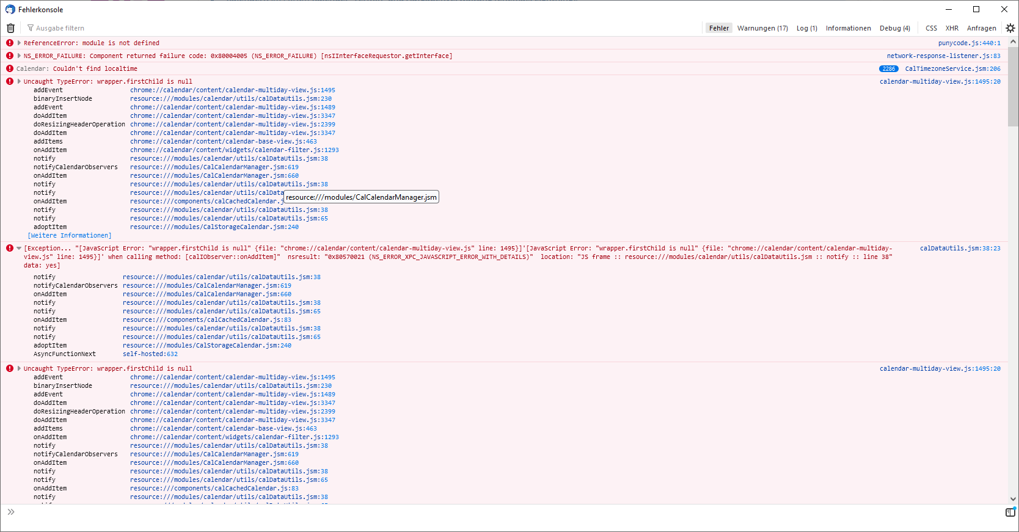This screenshot has width=1019, height=532.
Task: Click the vertical scrollbar thumb
Action: [x=1013, y=87]
